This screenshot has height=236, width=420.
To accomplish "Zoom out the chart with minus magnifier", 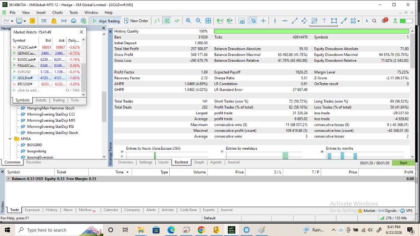I will tap(198, 21).
